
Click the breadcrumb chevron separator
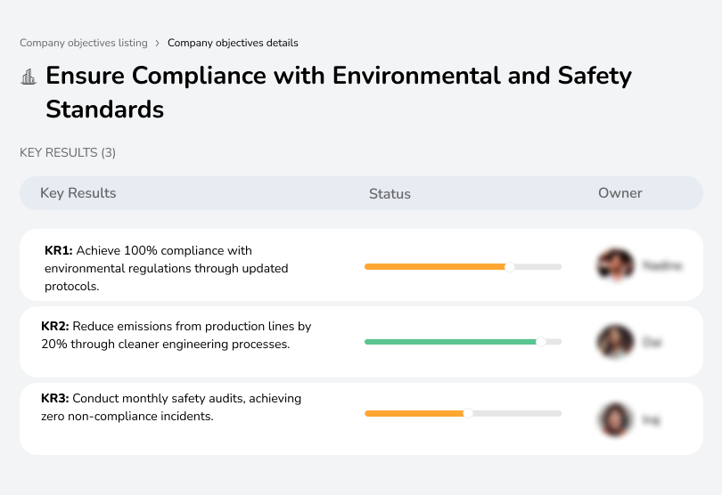pyautogui.click(x=158, y=44)
